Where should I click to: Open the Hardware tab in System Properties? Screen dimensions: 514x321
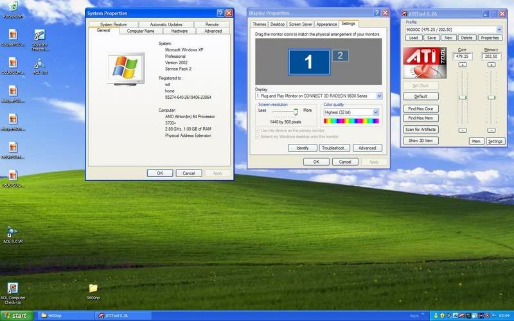(x=179, y=31)
